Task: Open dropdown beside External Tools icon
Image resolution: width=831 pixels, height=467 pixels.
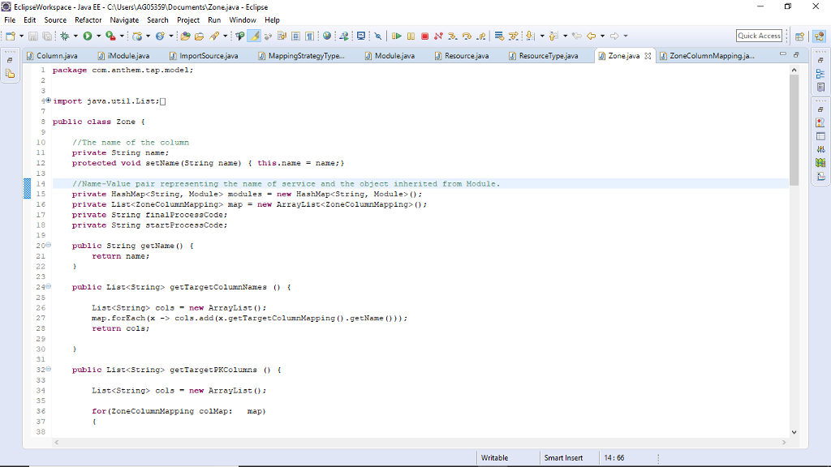Action: [122, 36]
